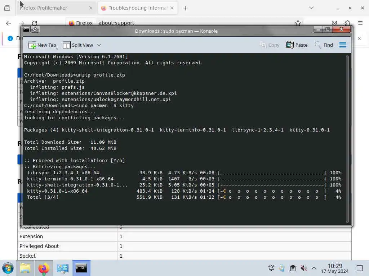369x276 pixels.
Task: Open a new Firefox tab
Action: [186, 8]
